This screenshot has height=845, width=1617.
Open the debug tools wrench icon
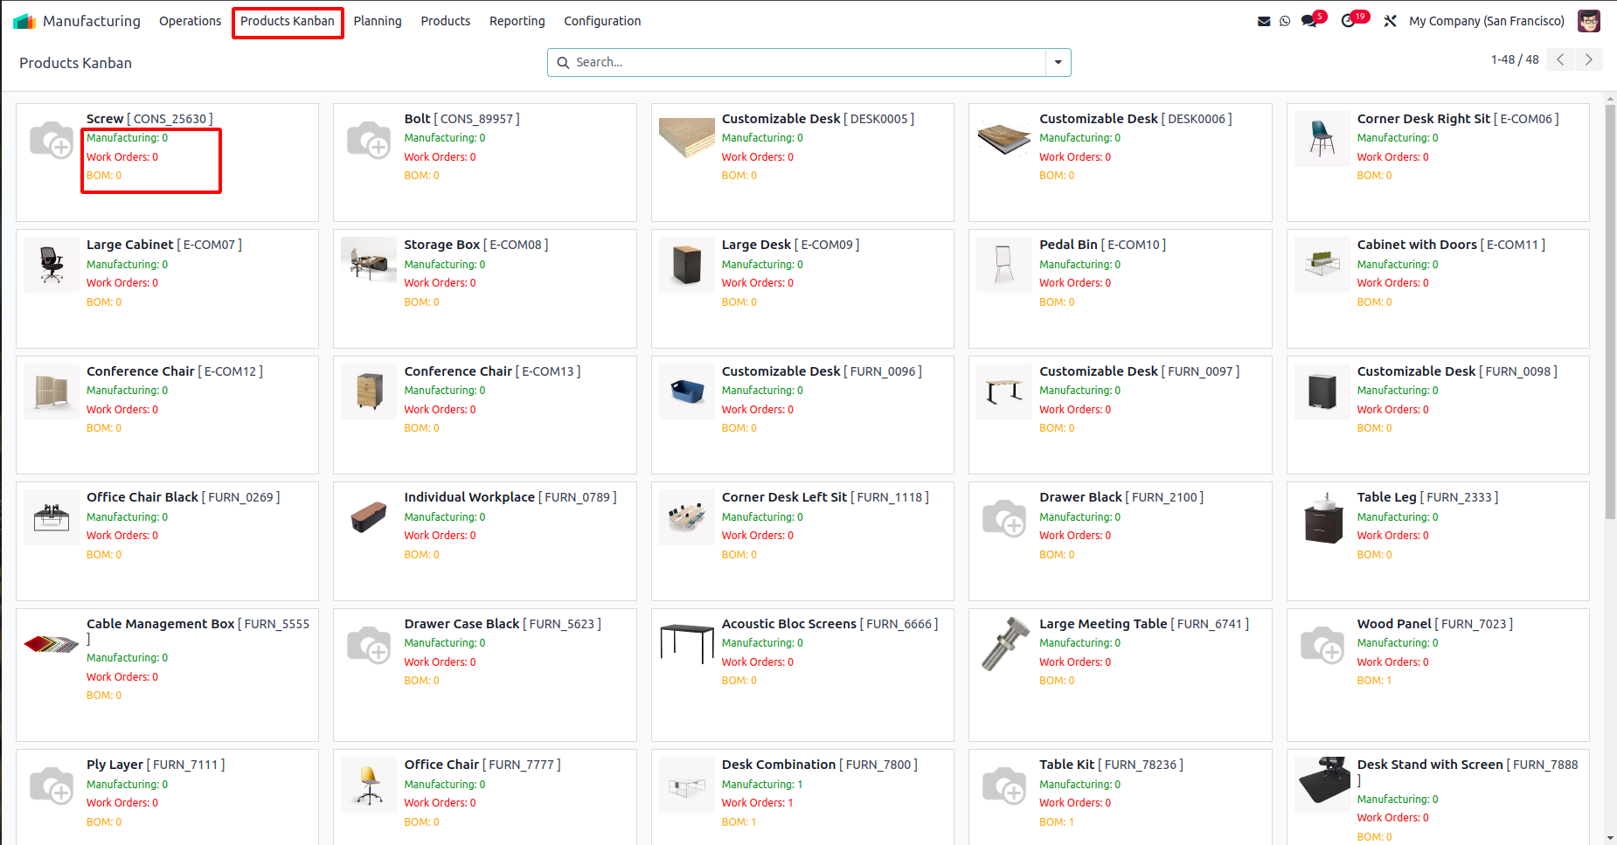pos(1390,21)
